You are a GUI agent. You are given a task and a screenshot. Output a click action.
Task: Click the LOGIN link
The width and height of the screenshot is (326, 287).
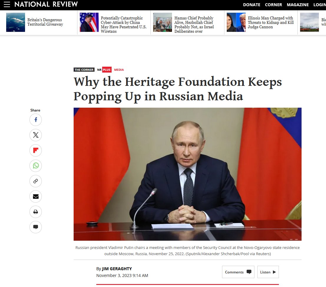320,5
